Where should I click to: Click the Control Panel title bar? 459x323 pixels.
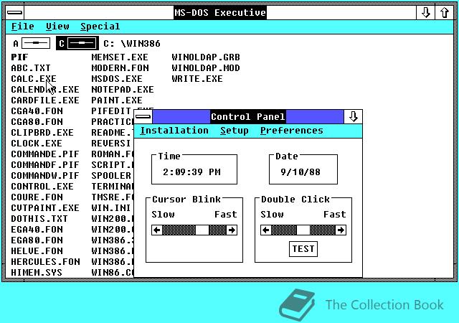(x=248, y=117)
